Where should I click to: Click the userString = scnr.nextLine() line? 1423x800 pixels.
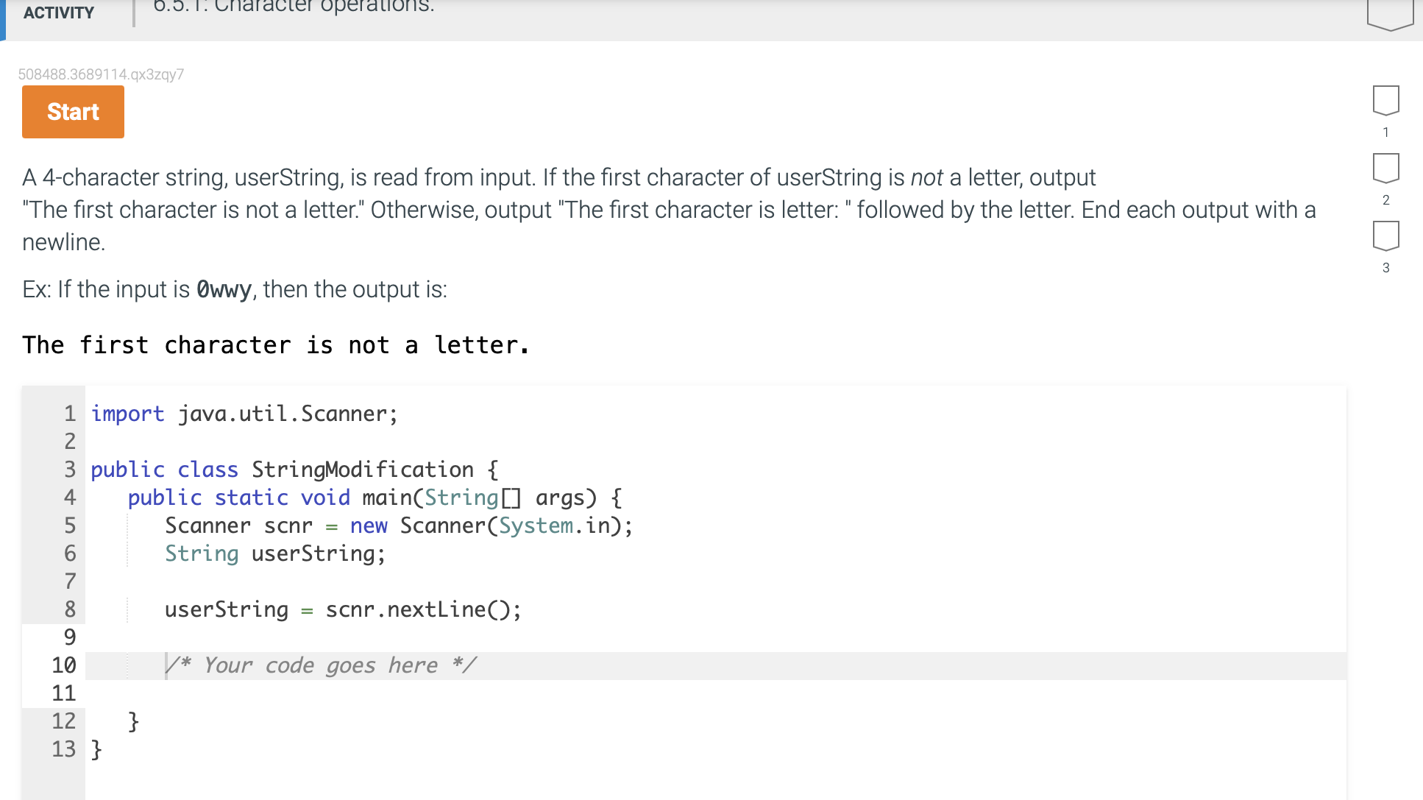click(x=343, y=609)
